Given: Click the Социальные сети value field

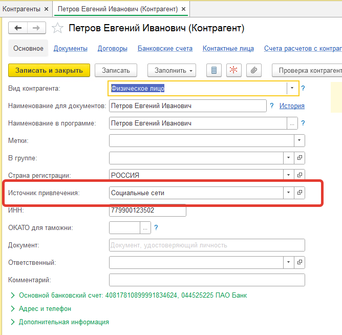Looking at the screenshot, I should tap(196, 193).
